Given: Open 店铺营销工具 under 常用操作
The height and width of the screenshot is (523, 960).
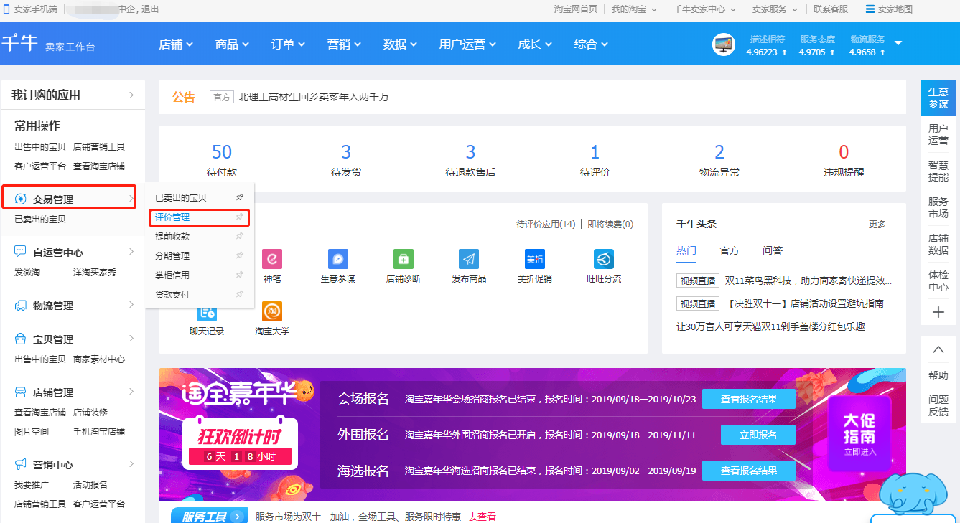Looking at the screenshot, I should [x=99, y=146].
